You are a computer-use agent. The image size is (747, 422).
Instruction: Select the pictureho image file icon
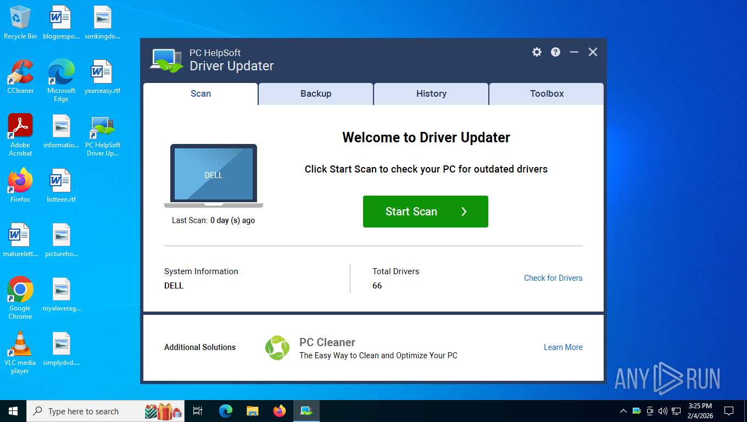point(61,240)
